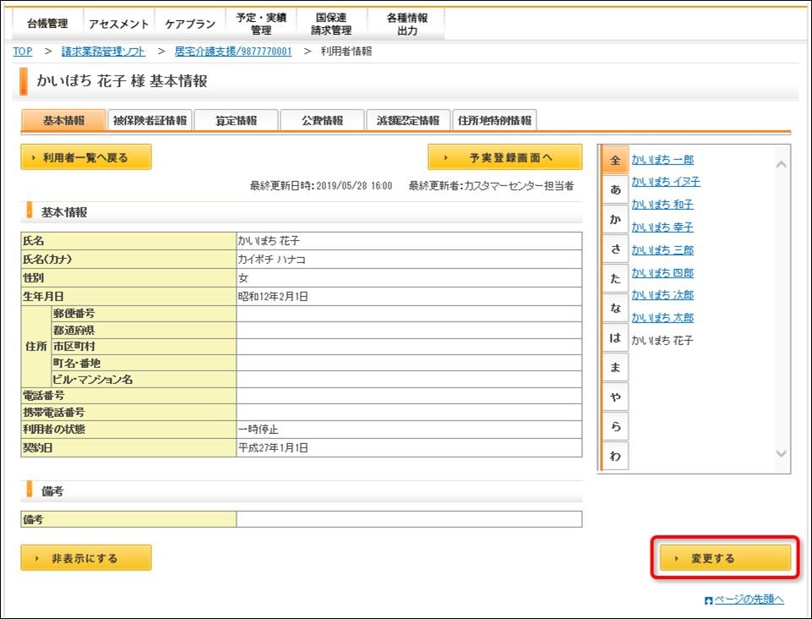Click user list scrollbar up arrow

coord(782,164)
